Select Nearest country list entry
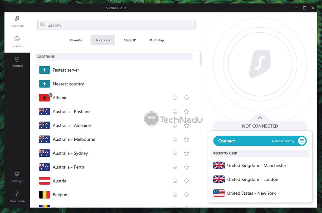This screenshot has height=213, width=322. pyautogui.click(x=68, y=84)
